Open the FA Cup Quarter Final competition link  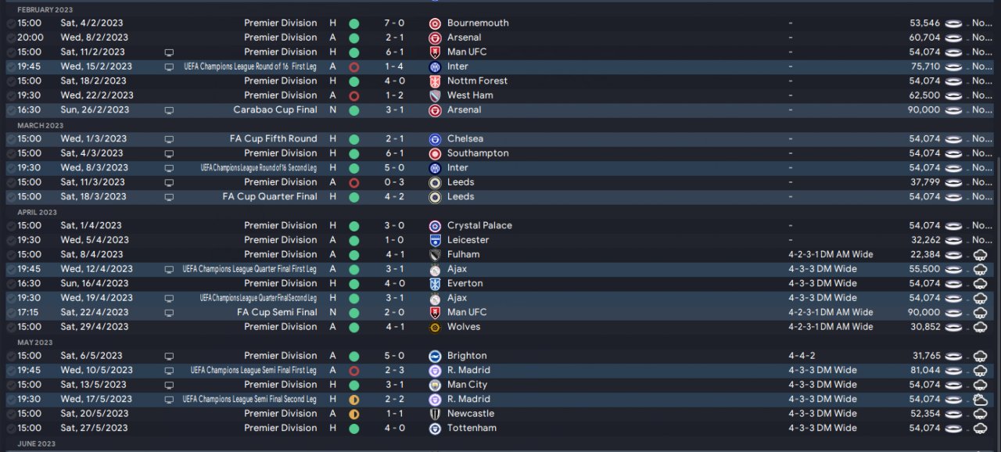click(270, 197)
